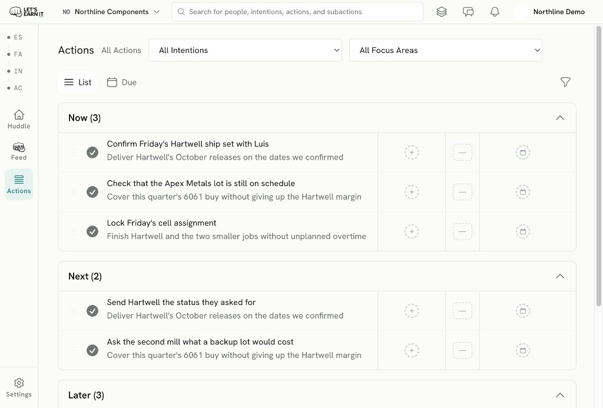Set due date for Confirm Friday's Hartwell ship set
The height and width of the screenshot is (408, 603).
click(x=523, y=152)
